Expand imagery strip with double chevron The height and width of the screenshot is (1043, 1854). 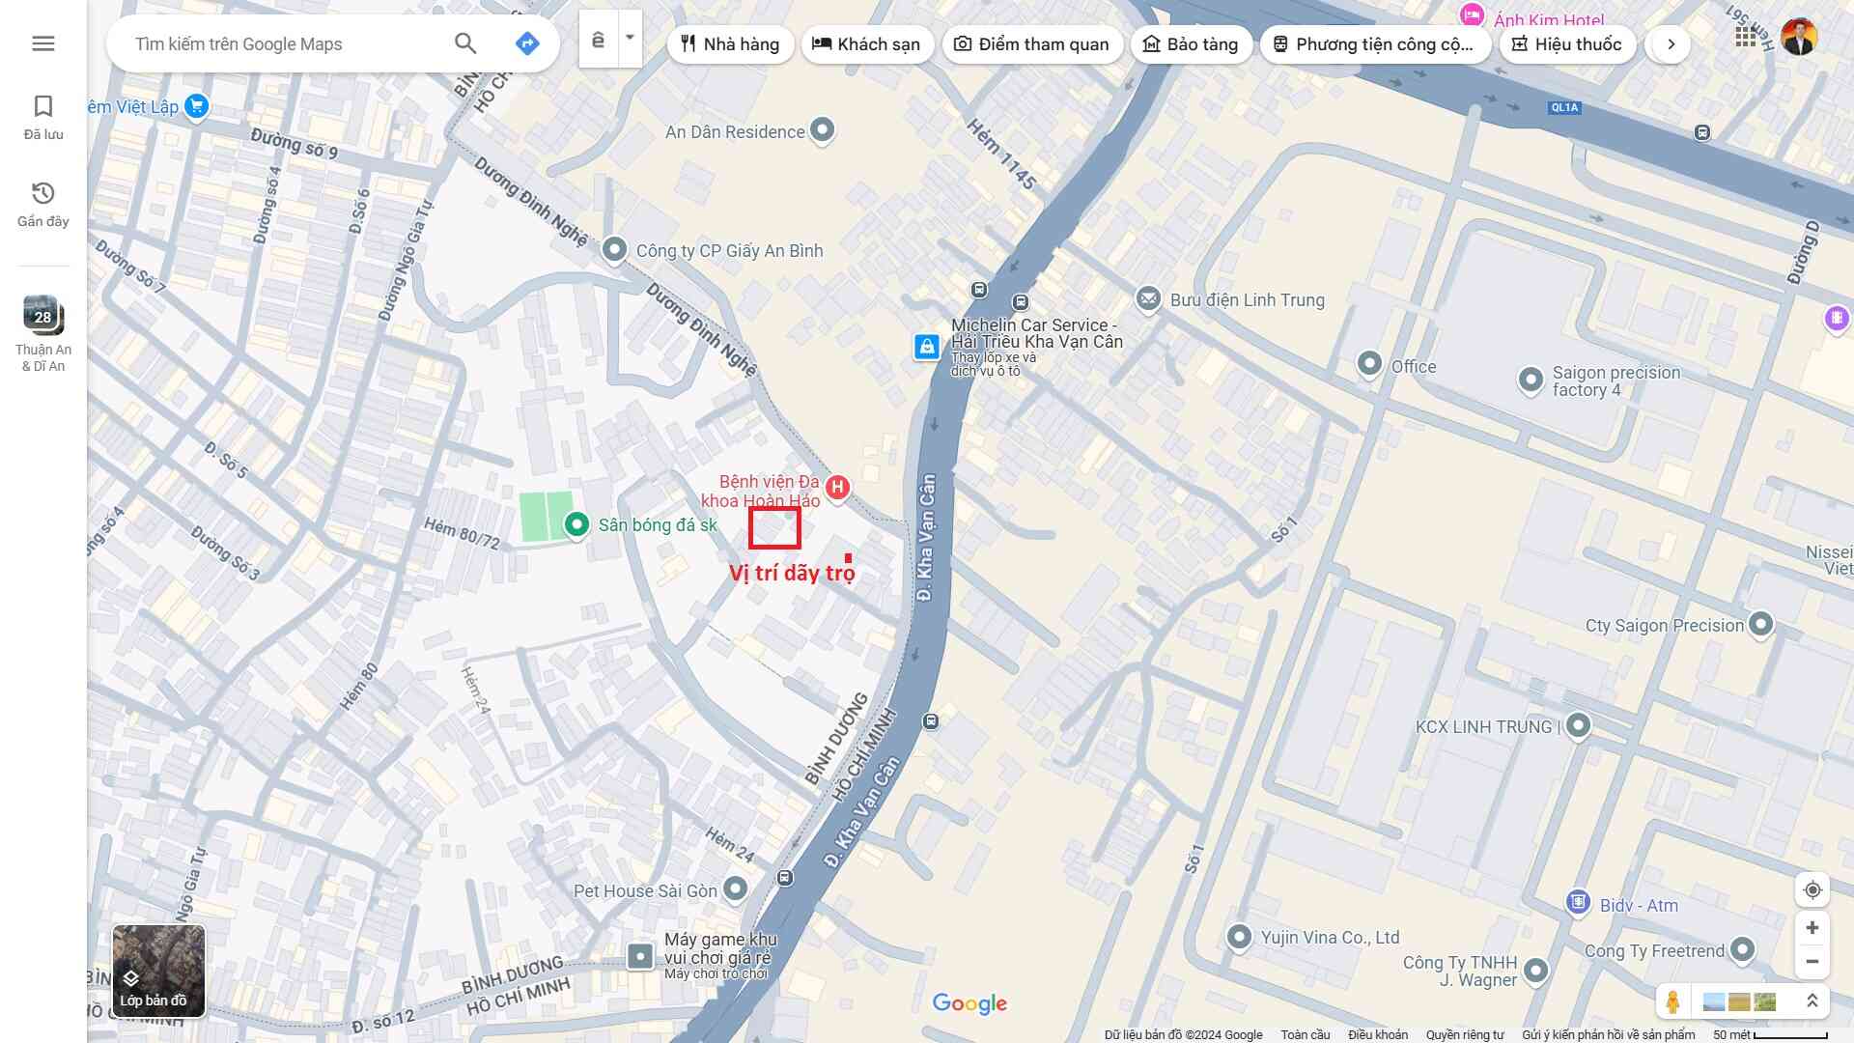click(1812, 1001)
